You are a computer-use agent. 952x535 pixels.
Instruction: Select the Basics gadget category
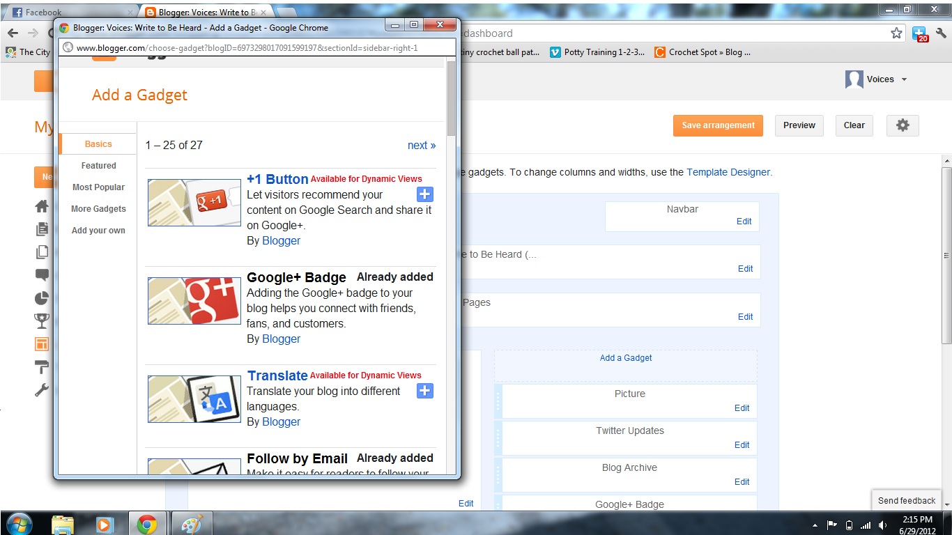[x=98, y=144]
